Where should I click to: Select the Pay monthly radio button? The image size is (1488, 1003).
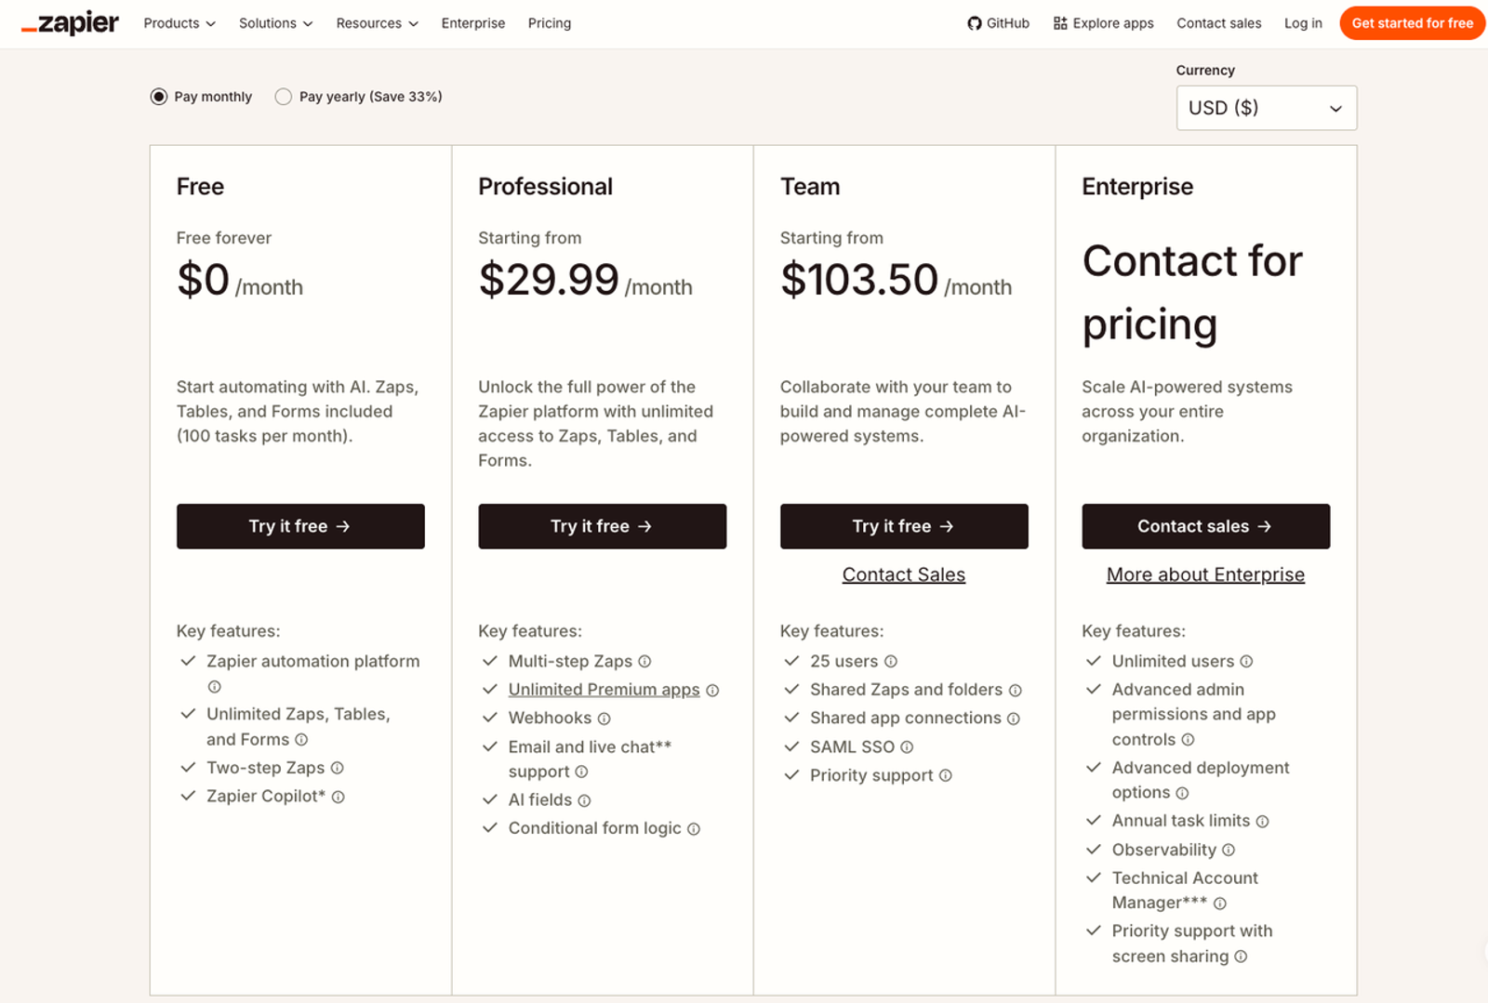pos(159,97)
